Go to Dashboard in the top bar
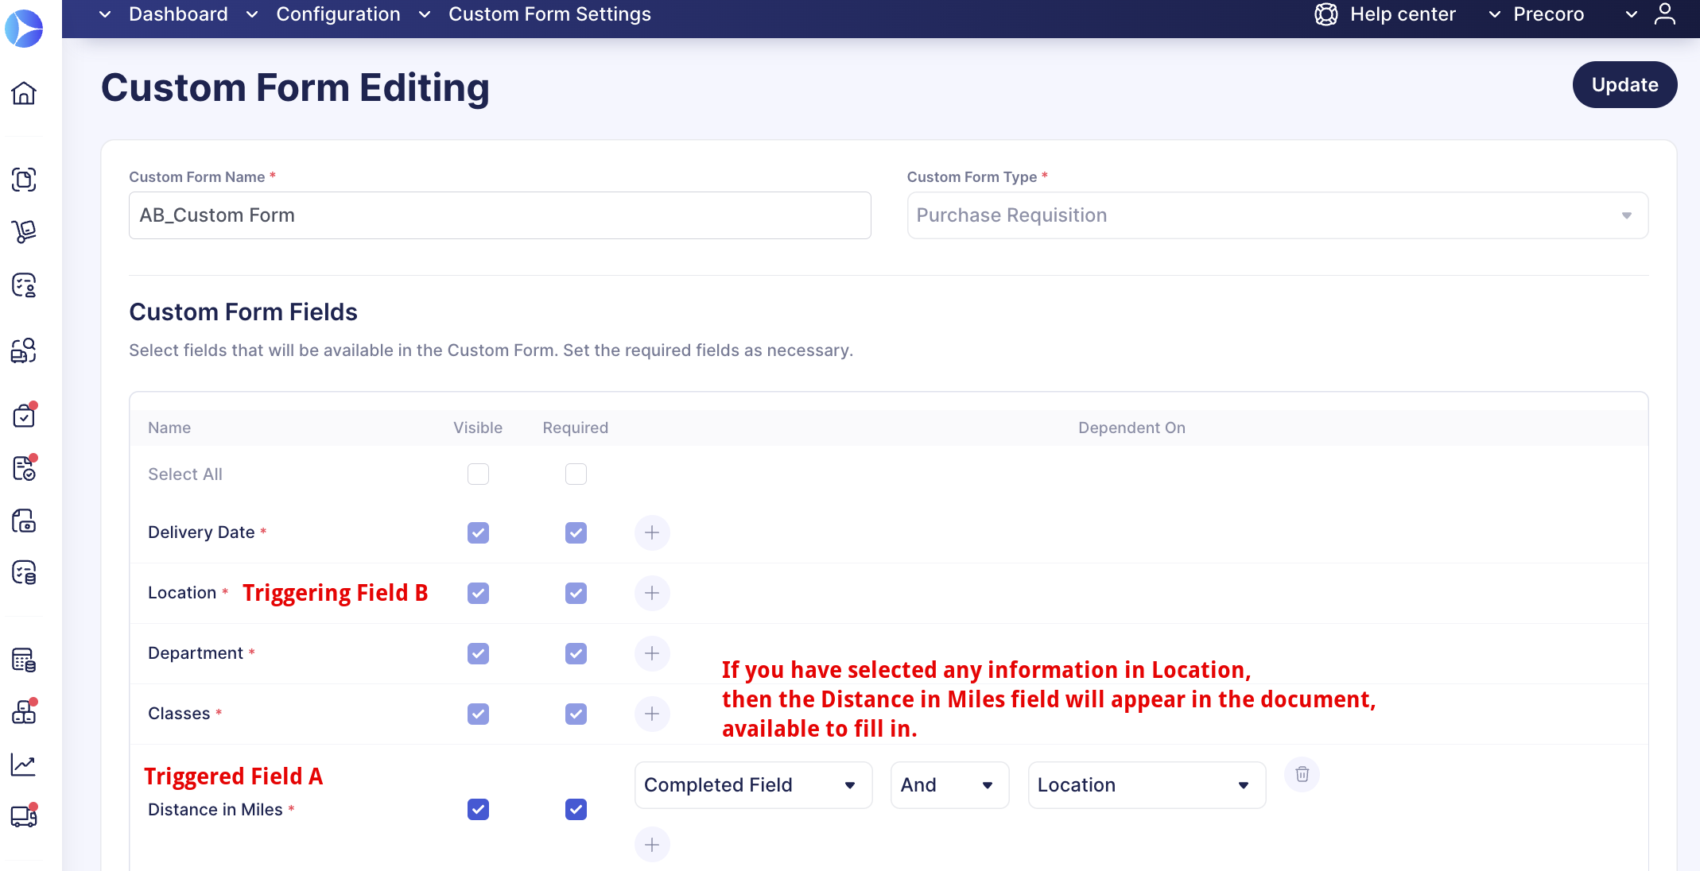 click(178, 14)
